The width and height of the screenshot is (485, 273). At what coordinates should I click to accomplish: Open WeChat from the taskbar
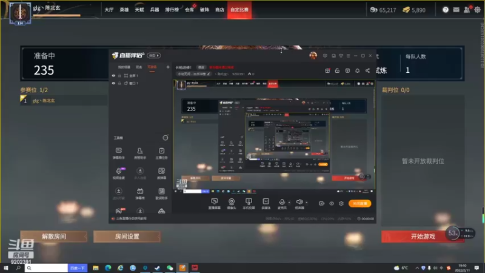pyautogui.click(x=170, y=268)
